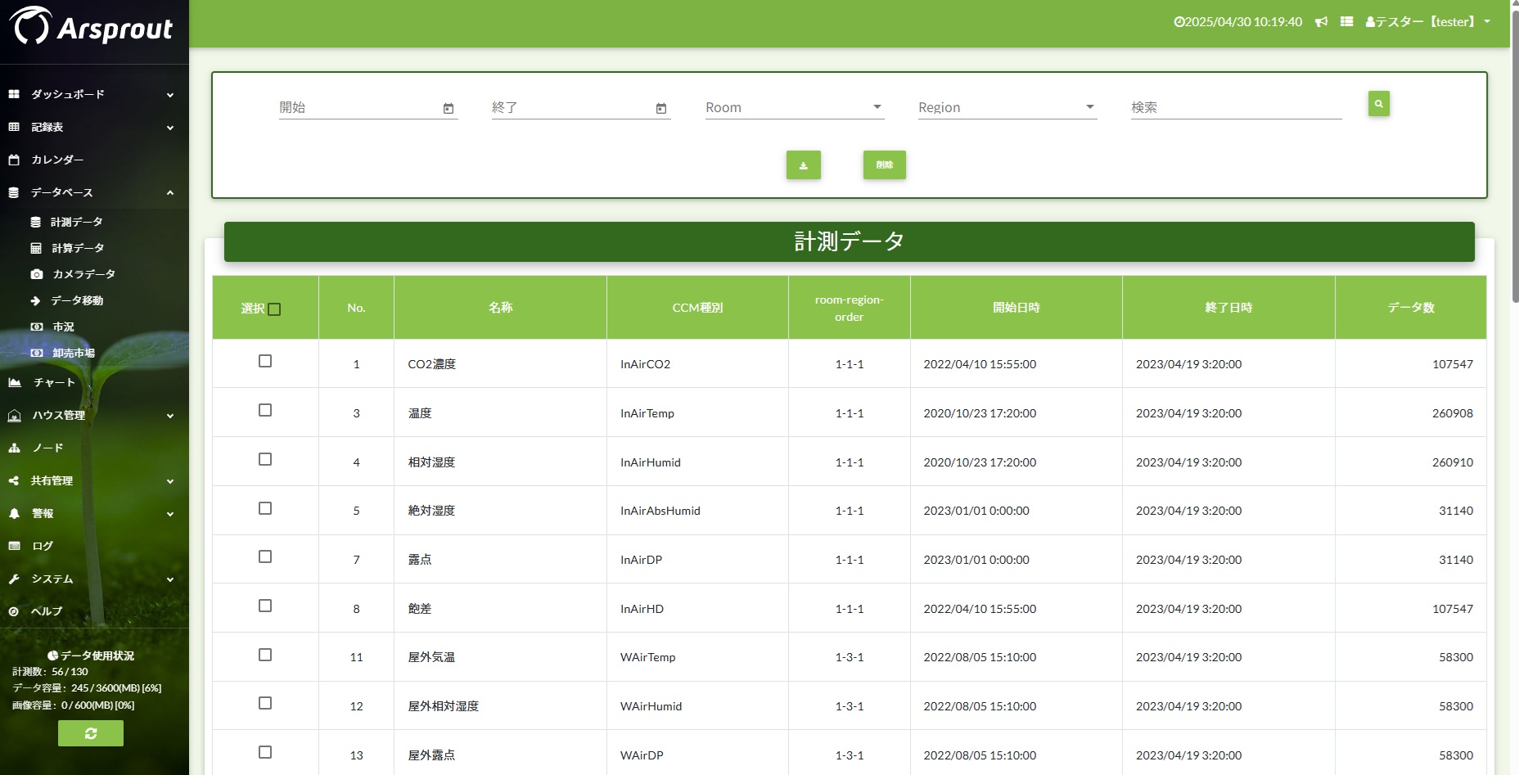Click the ノード network icon
1519x775 pixels.
[x=14, y=448]
